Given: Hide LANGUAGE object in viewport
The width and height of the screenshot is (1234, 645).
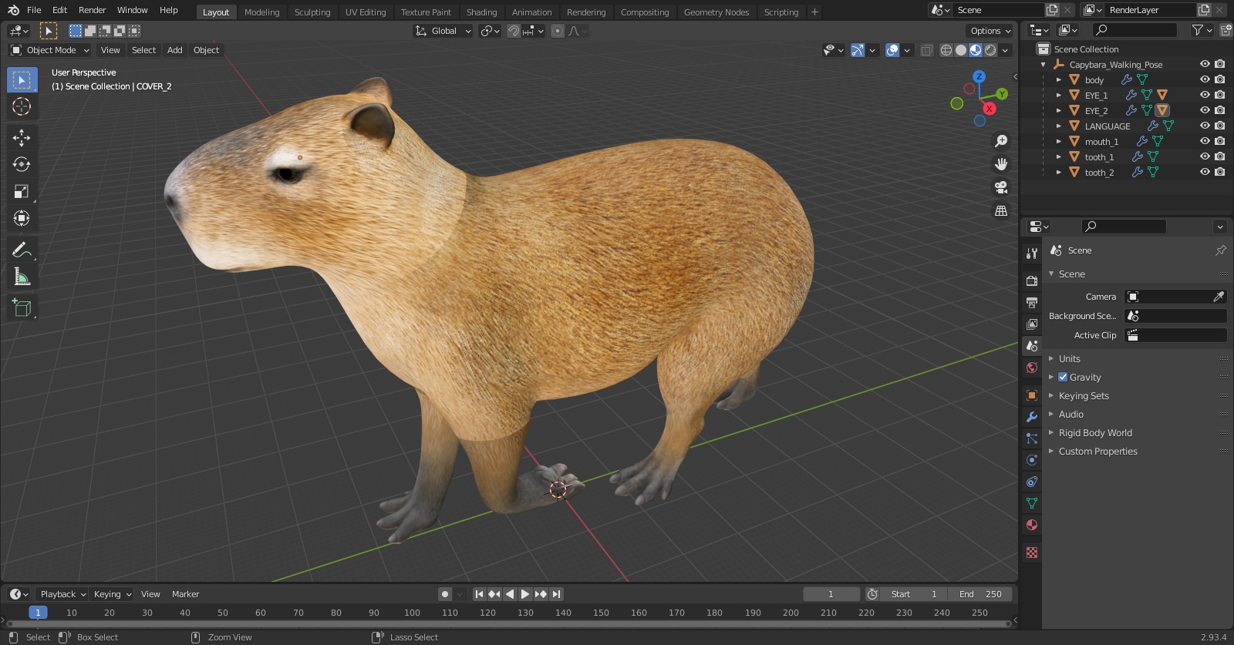Looking at the screenshot, I should [x=1205, y=126].
